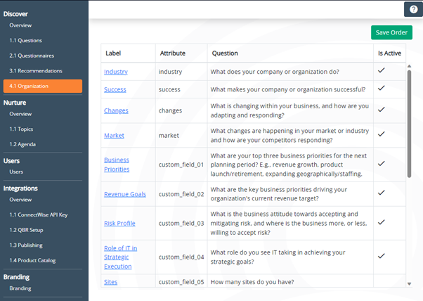Click question 'What makes your company or organization successful?'
This screenshot has height=301, width=423.
288,89
